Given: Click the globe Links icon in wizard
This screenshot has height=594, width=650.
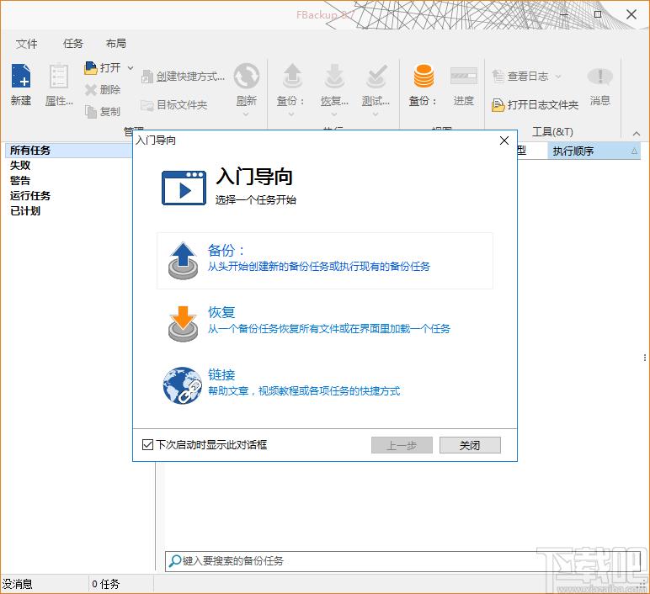Looking at the screenshot, I should click(182, 385).
